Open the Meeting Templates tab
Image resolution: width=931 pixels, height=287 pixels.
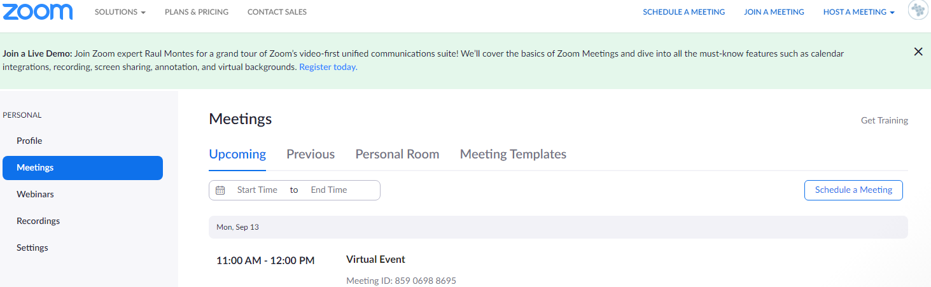tap(513, 154)
